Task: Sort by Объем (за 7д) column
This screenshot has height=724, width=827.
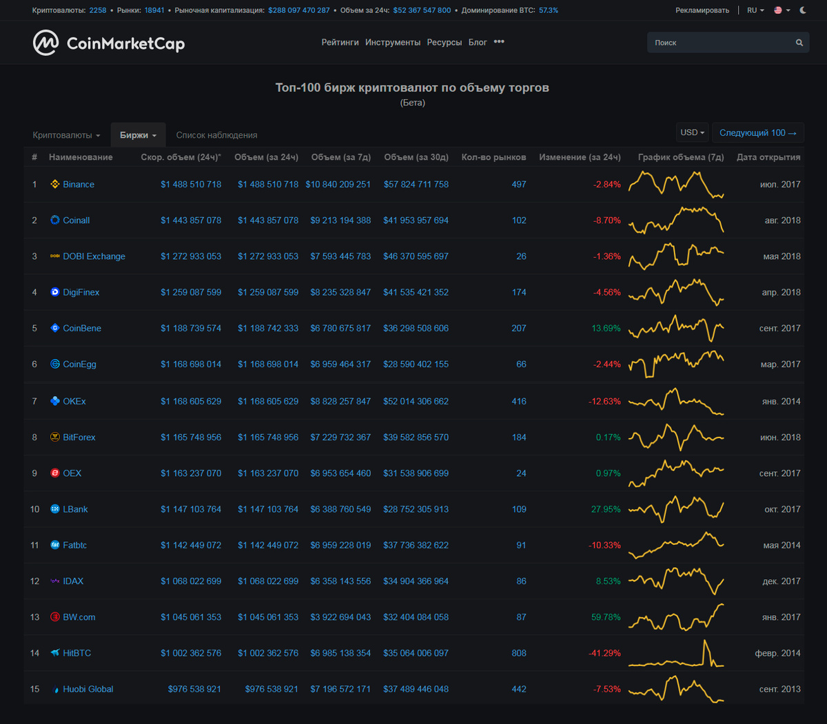Action: coord(341,157)
